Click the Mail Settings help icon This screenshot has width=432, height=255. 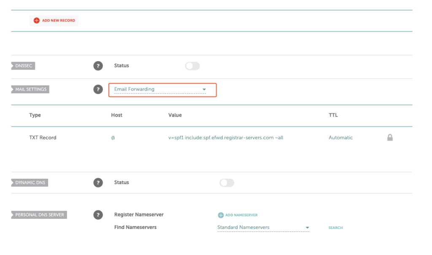pos(98,89)
